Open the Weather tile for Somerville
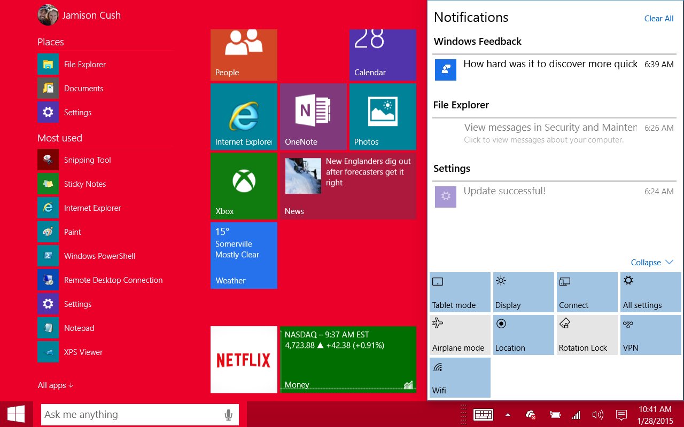Viewport: 684px width, 427px height. 244,255
